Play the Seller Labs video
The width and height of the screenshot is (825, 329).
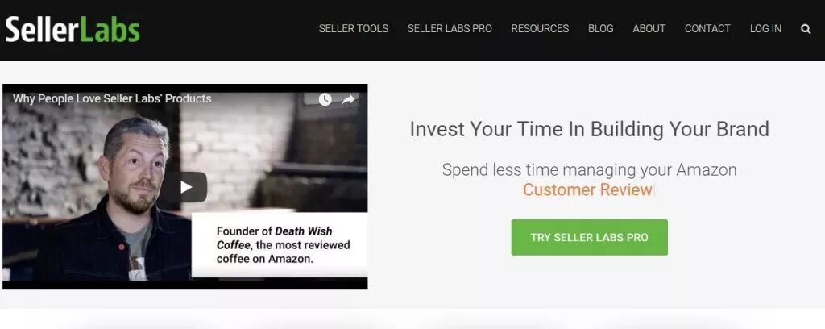185,187
